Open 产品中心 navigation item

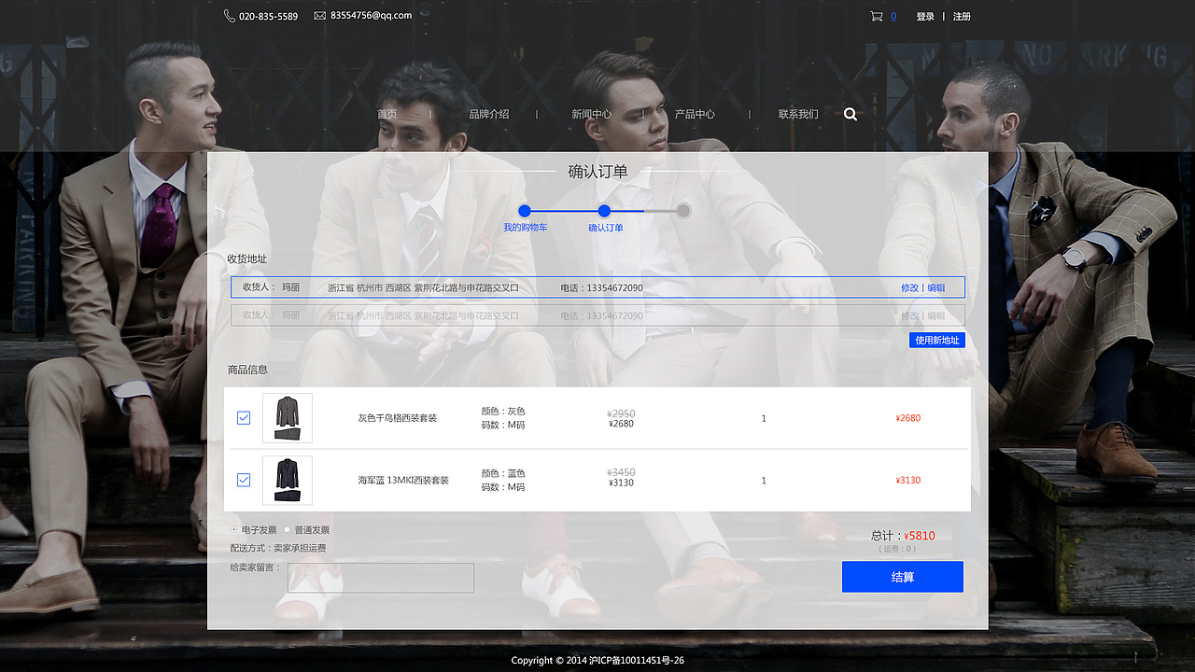point(695,114)
